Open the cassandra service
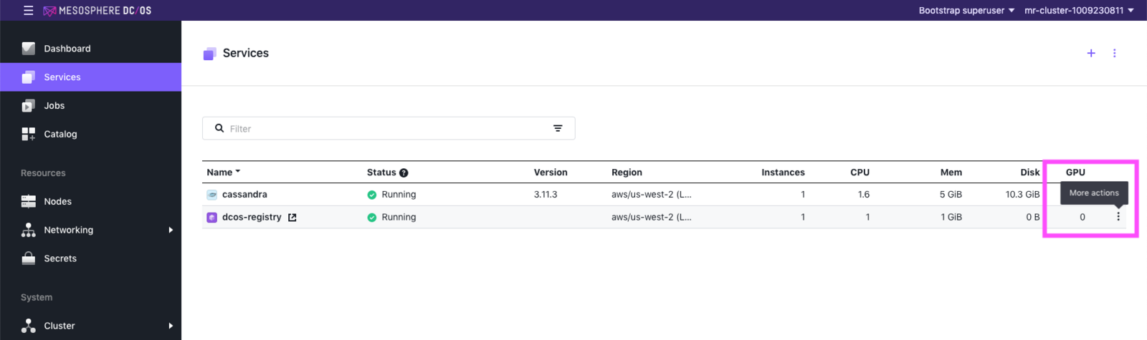The width and height of the screenshot is (1147, 340). (244, 195)
